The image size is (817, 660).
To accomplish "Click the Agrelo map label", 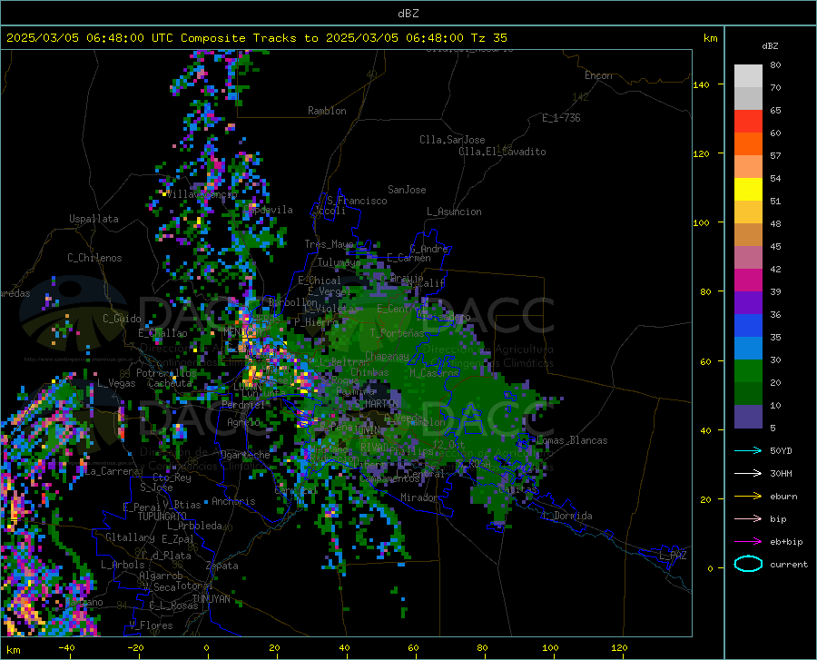I will pos(243,422).
